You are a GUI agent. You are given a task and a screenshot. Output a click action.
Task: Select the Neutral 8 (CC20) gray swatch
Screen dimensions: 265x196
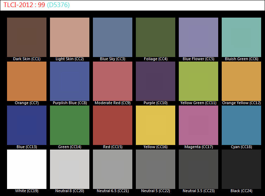tap(70, 169)
